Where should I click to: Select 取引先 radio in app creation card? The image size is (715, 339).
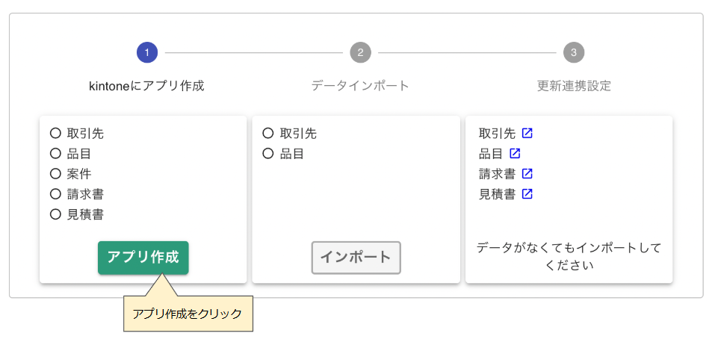55,134
